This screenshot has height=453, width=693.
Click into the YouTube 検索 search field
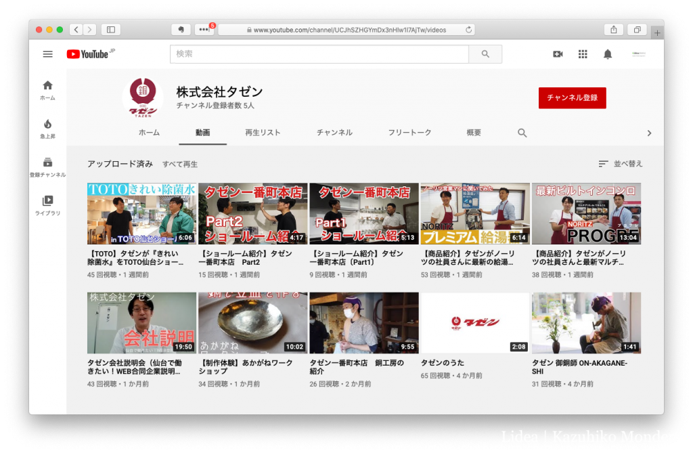[x=318, y=54]
